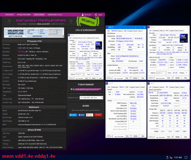
Task: Click the trophy icon left of the CPU title
Action: 9,21
